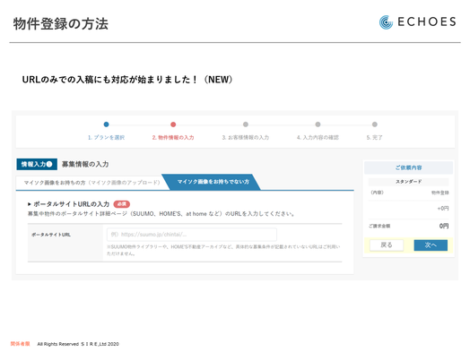The image size is (470, 352).
Task: Select step 1 プランを選択
Action: pyautogui.click(x=106, y=137)
